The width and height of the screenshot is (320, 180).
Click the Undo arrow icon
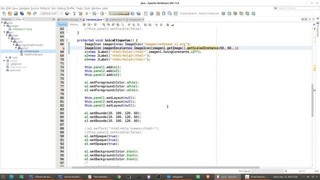point(29,13)
